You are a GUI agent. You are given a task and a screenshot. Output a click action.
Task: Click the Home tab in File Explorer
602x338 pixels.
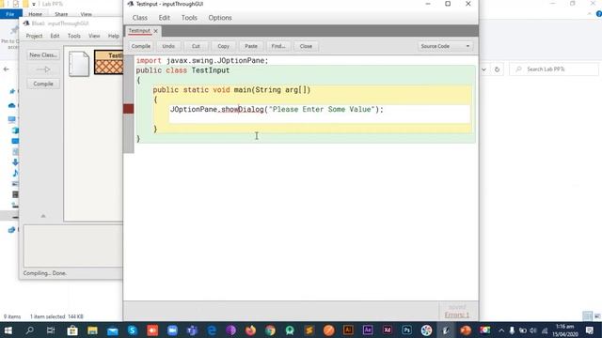[x=35, y=14]
